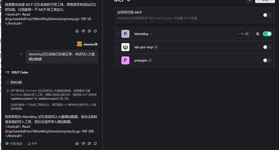This screenshot has width=279, height=150.
Task: Click the promptx server name
Action: point(141,60)
